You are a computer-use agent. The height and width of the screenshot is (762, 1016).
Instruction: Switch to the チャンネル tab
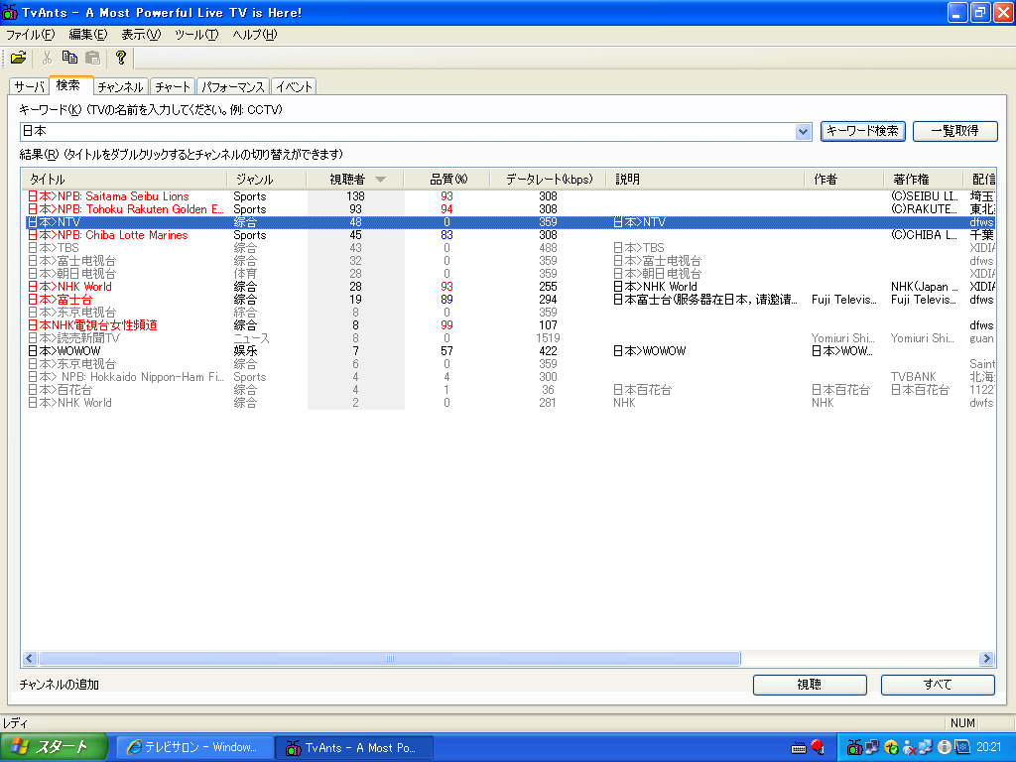point(120,87)
